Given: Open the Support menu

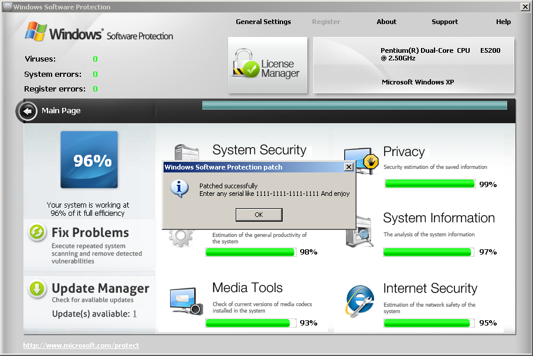Looking at the screenshot, I should (444, 22).
